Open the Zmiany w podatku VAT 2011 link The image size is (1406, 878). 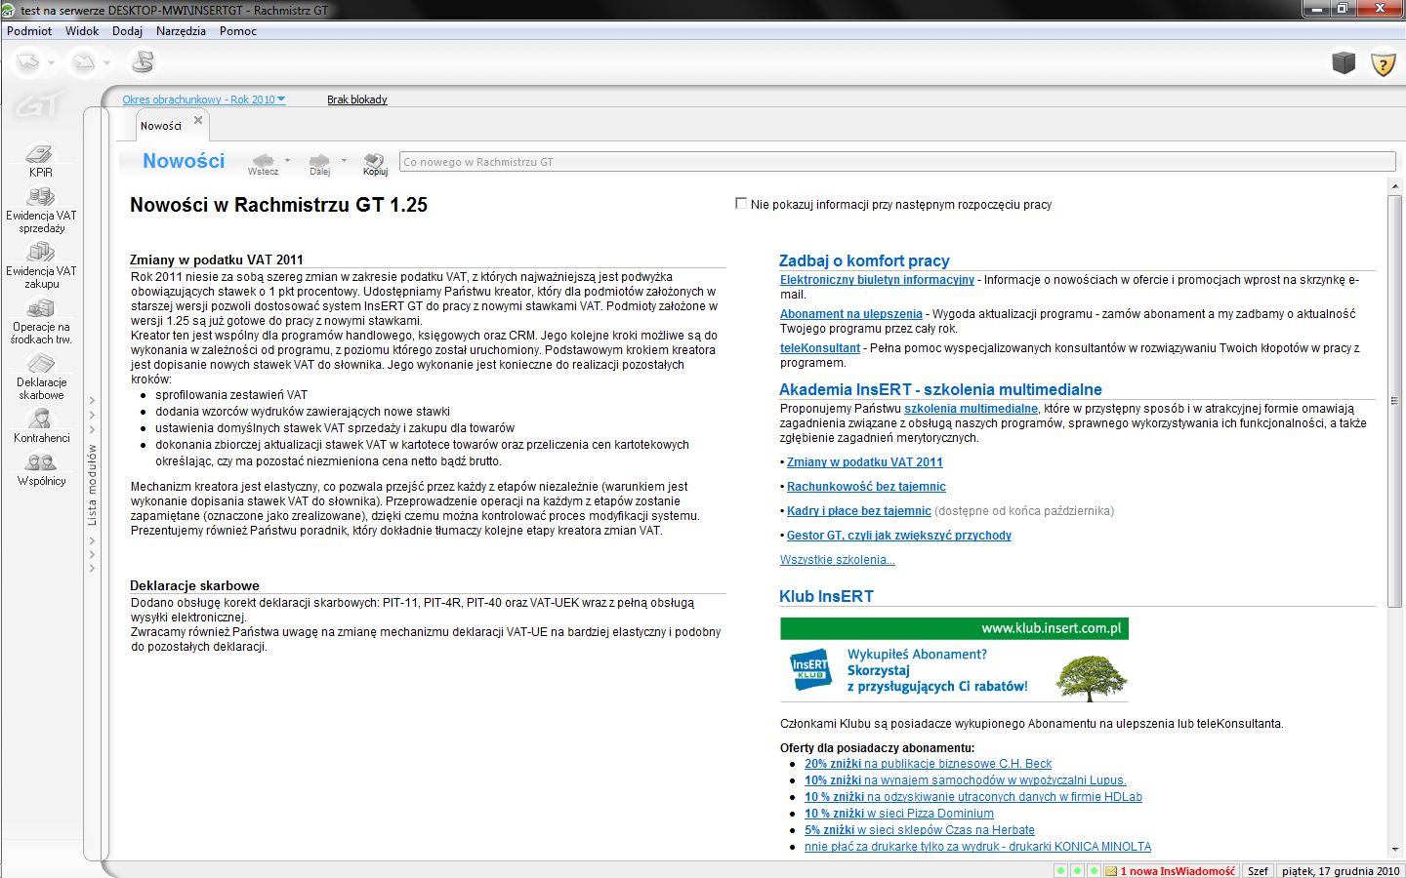point(865,462)
